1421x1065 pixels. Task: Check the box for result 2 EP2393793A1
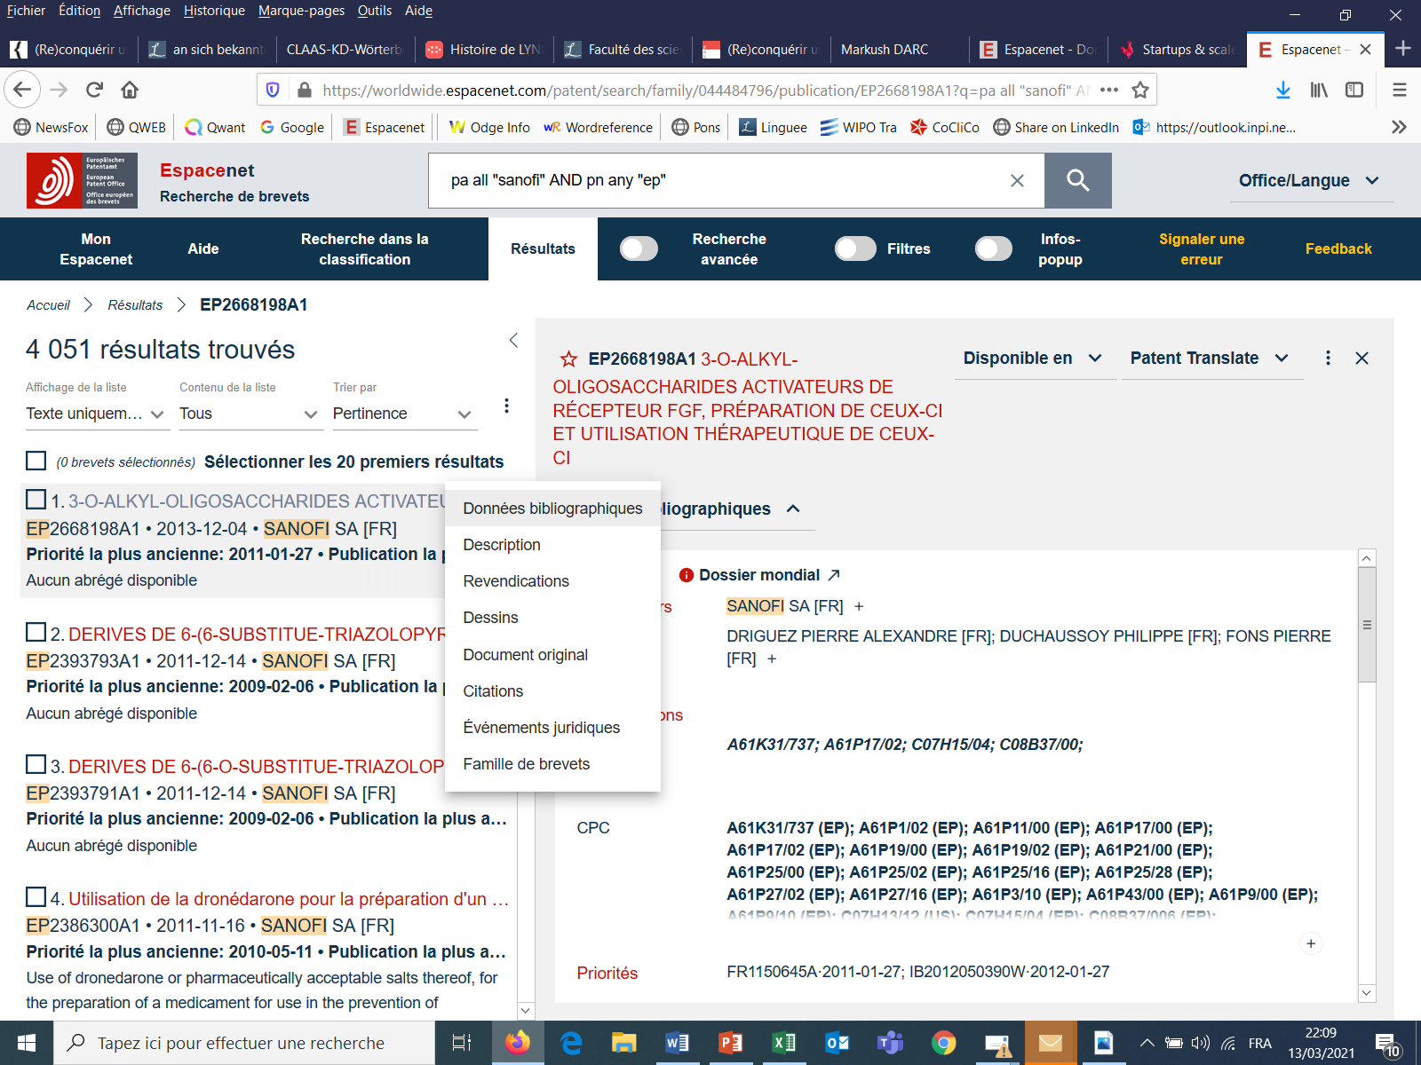point(36,632)
